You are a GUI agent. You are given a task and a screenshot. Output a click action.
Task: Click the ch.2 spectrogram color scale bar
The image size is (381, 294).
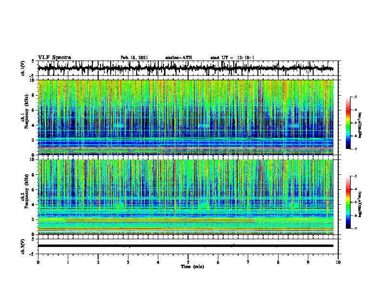[348, 202]
